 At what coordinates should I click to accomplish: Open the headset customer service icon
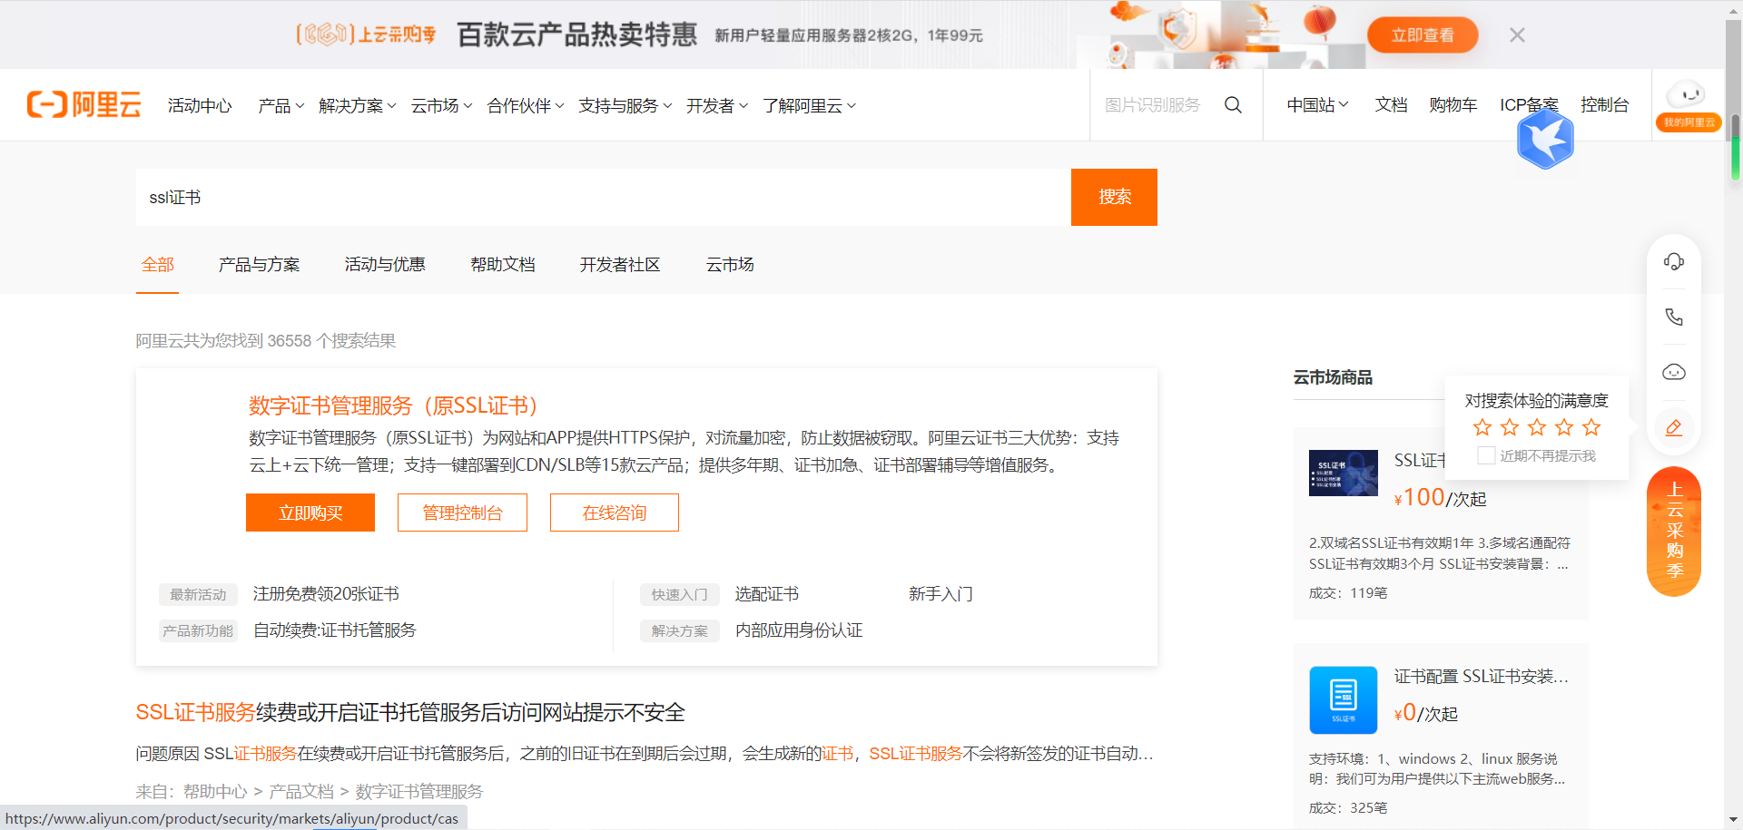point(1674,262)
